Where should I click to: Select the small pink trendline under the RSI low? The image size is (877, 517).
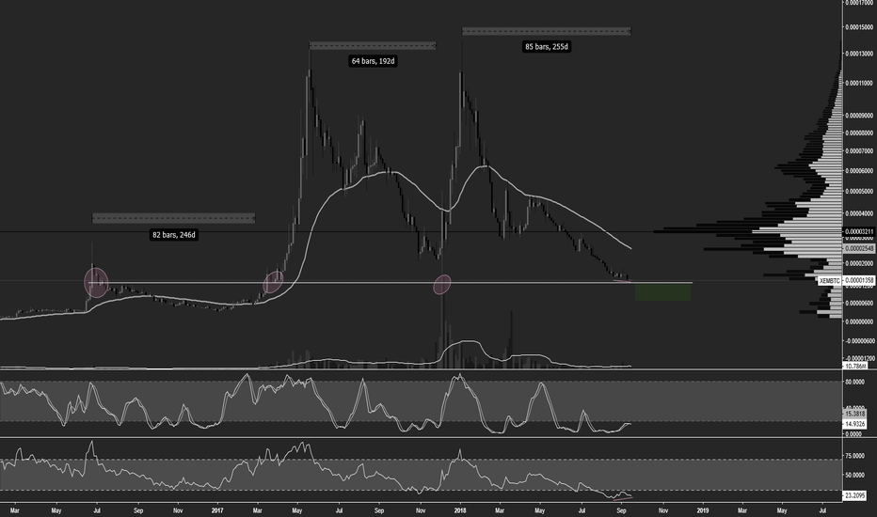[623, 497]
